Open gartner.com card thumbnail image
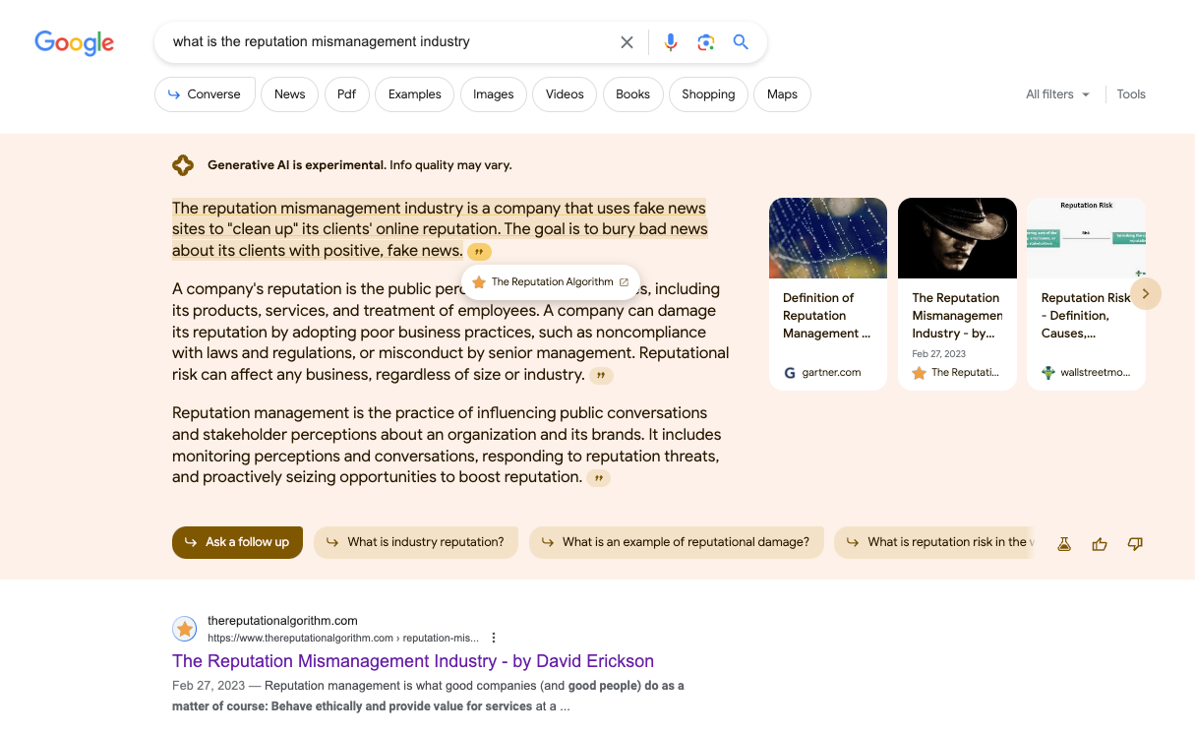Viewport: 1195px width, 734px height. 828,238
